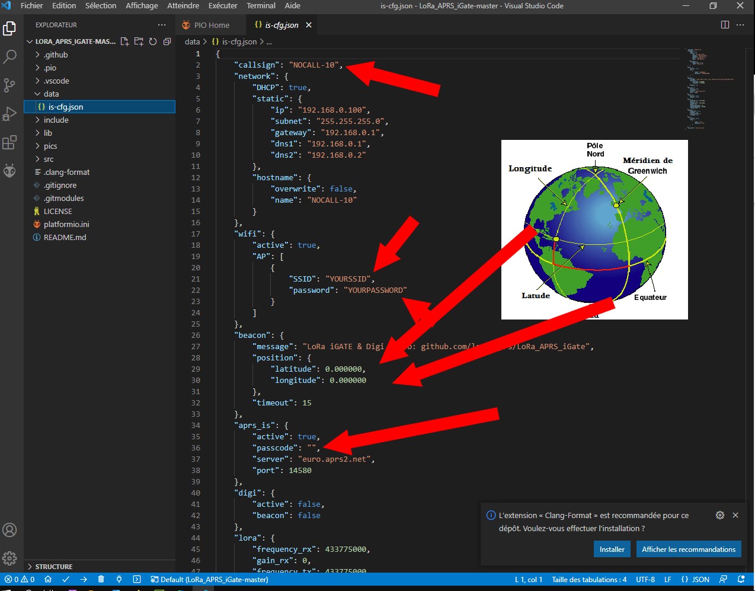
Task: Click Afficher les recommandations button
Action: pyautogui.click(x=689, y=549)
